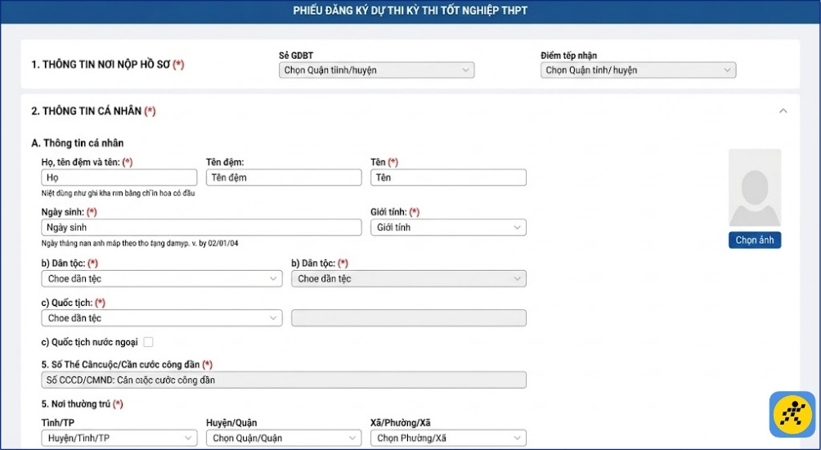Collapse the Thông tin cá nhân section
Screen dimensions: 821x450
pos(783,110)
